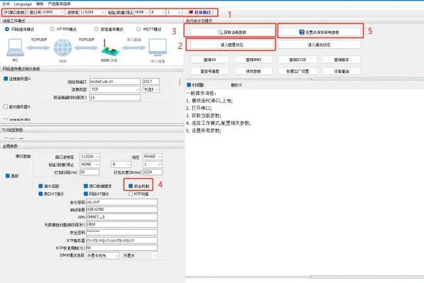Open the top bar 115200 baud dropdown
Screen dimensions: 424x283
[92, 13]
